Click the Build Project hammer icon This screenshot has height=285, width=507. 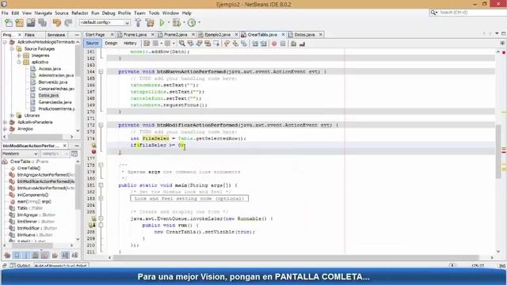pyautogui.click(x=138, y=23)
